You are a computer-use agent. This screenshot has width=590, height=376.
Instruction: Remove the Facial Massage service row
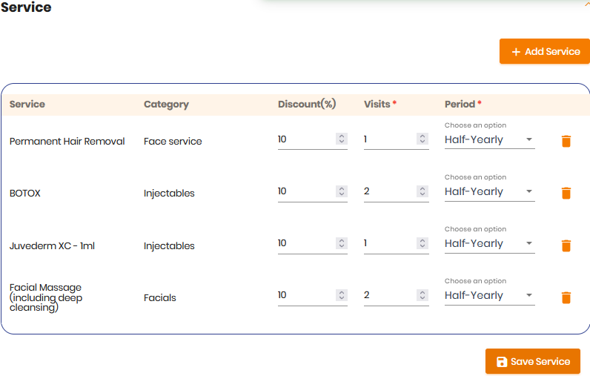566,297
